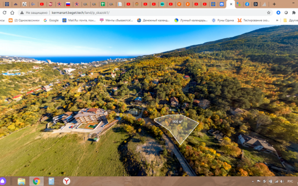
Task: Reload the page with the refresh icon
Action: click(4, 13)
